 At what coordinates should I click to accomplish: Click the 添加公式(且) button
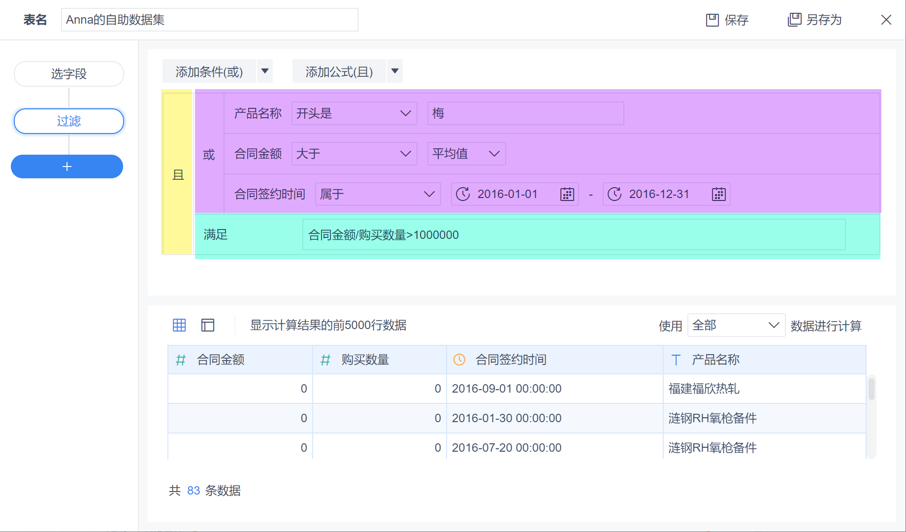339,71
